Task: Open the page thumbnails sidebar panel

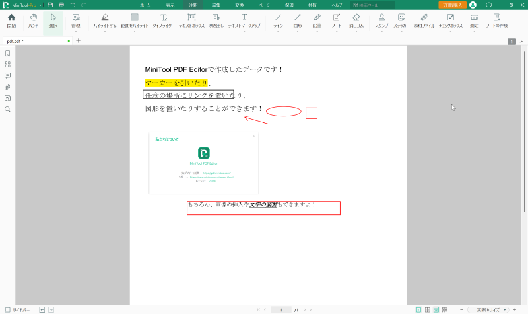Action: click(7, 65)
